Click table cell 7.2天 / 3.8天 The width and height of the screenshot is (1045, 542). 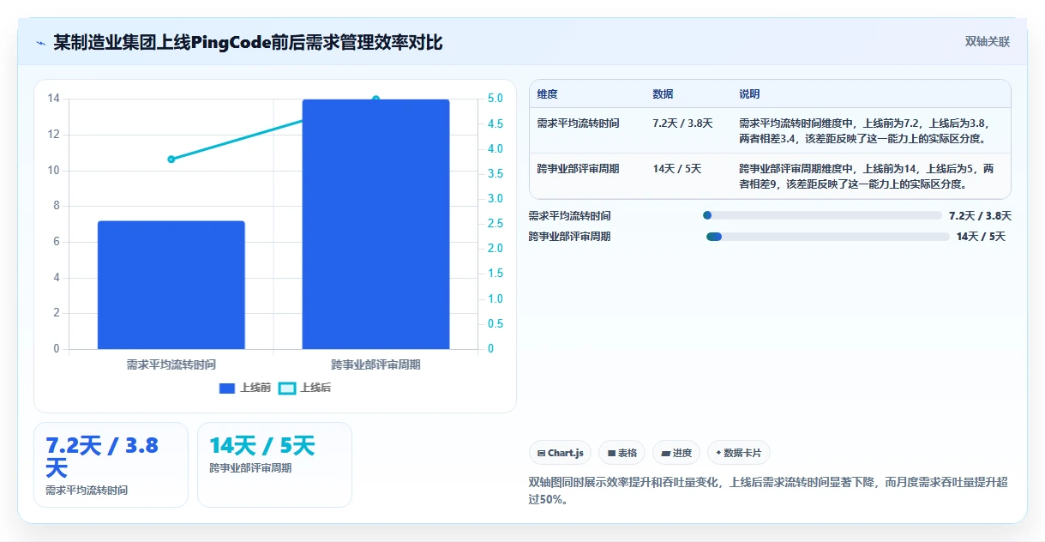pyautogui.click(x=682, y=123)
